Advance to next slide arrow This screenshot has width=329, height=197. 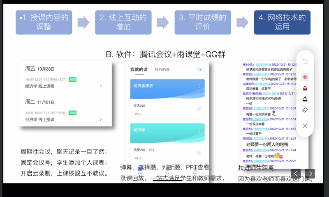tap(310, 174)
